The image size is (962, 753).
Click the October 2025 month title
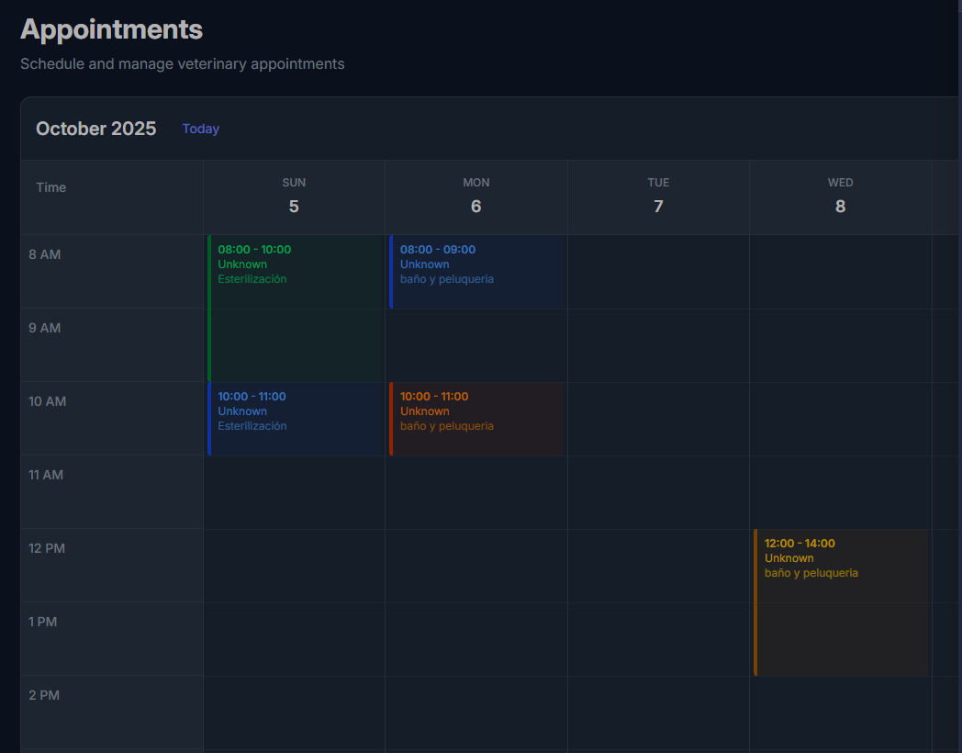(96, 129)
